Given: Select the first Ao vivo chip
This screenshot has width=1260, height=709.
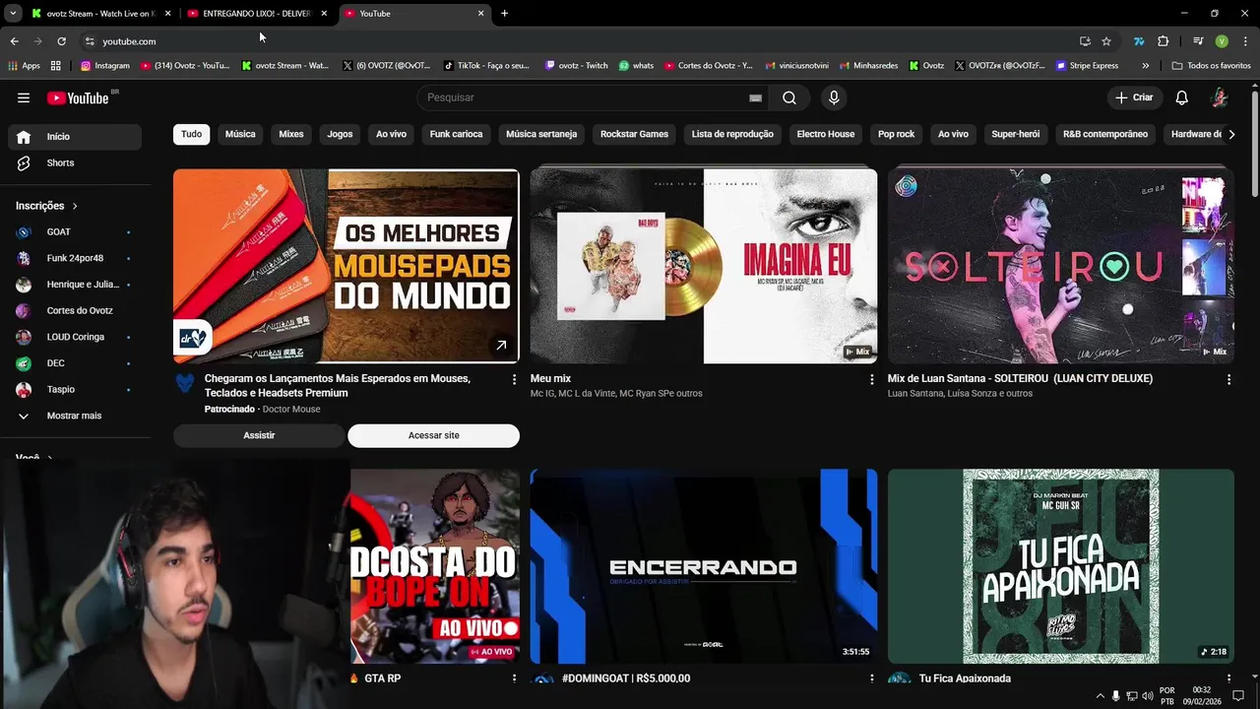Looking at the screenshot, I should pyautogui.click(x=391, y=134).
